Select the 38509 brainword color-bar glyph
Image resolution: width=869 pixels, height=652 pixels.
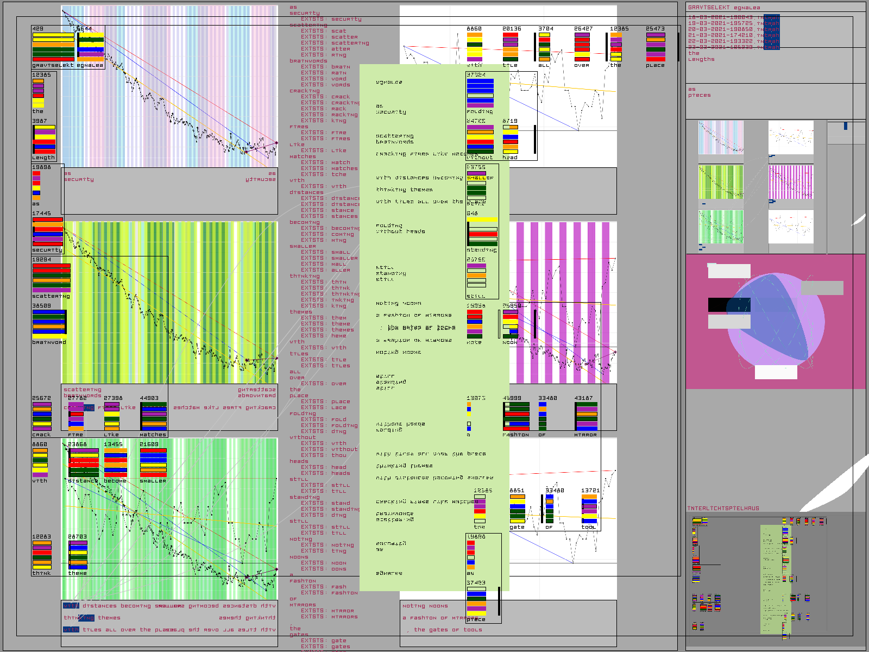49,324
